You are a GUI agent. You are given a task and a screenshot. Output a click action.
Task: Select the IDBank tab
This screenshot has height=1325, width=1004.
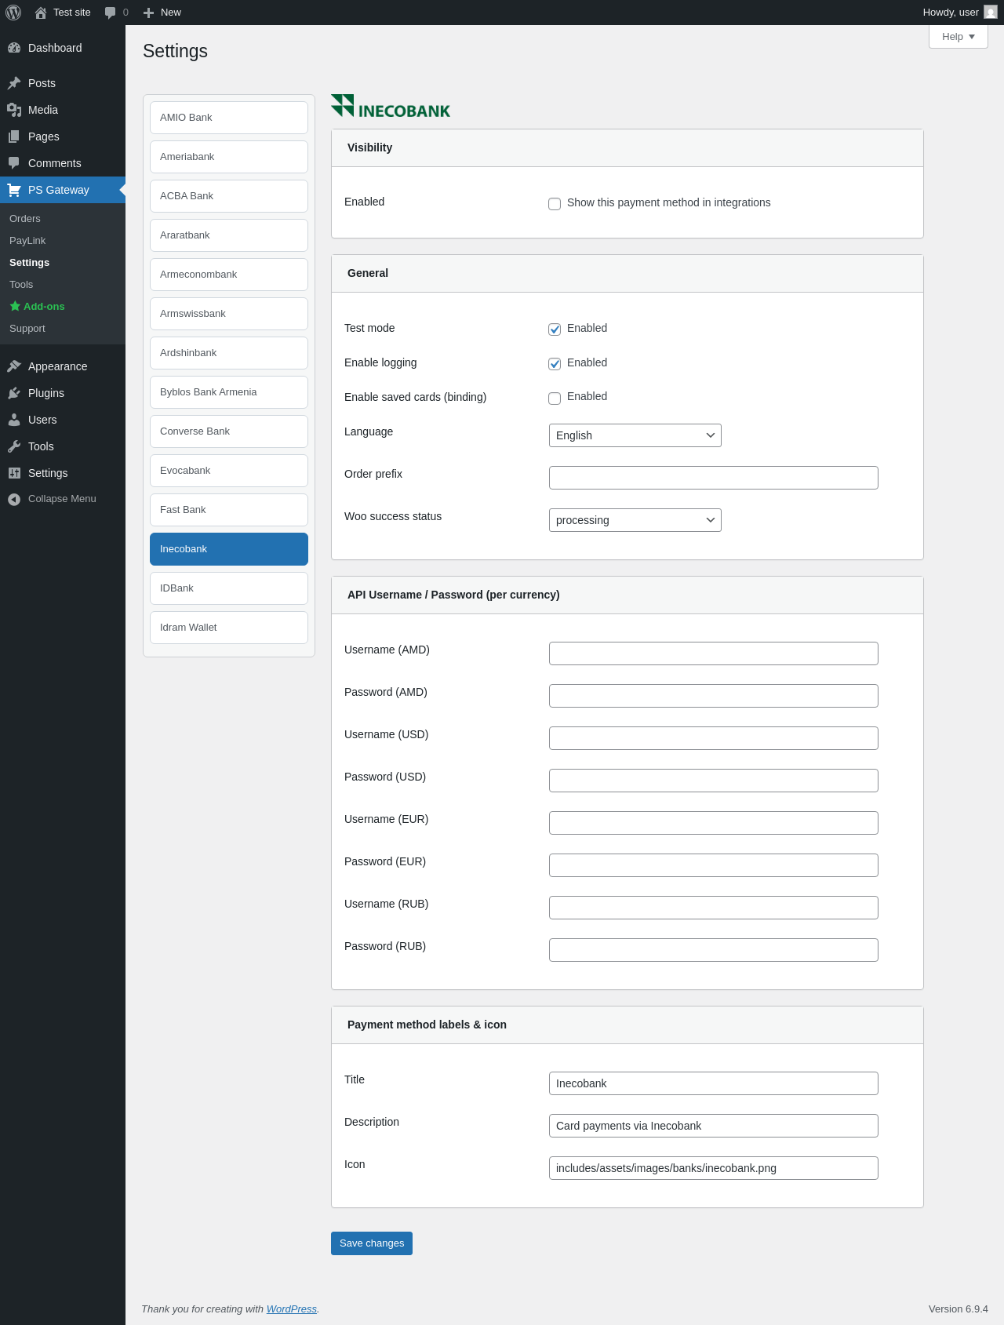(229, 588)
